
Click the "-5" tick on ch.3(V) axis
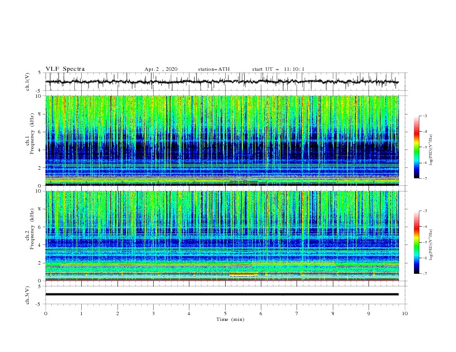[39, 304]
